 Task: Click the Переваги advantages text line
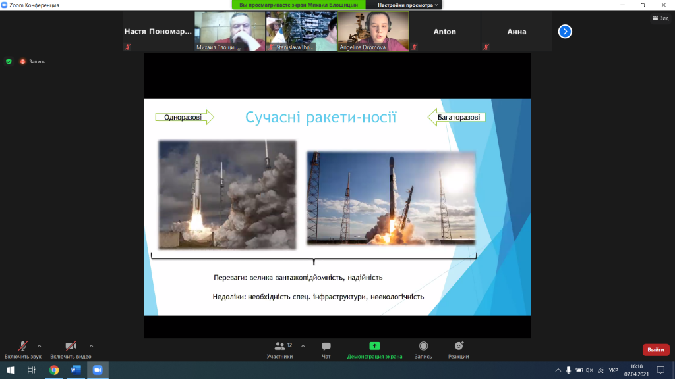[298, 278]
